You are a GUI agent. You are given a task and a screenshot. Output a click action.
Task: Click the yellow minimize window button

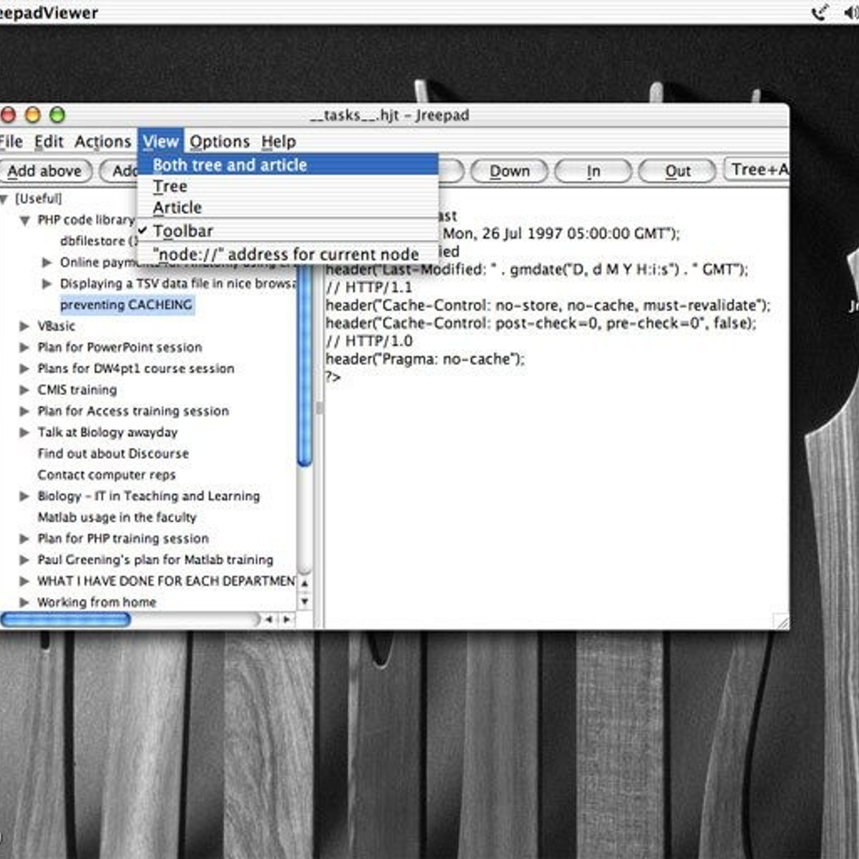(33, 115)
